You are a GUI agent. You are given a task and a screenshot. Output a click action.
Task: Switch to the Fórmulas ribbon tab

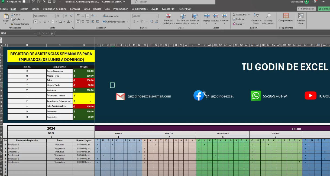tap(75, 9)
